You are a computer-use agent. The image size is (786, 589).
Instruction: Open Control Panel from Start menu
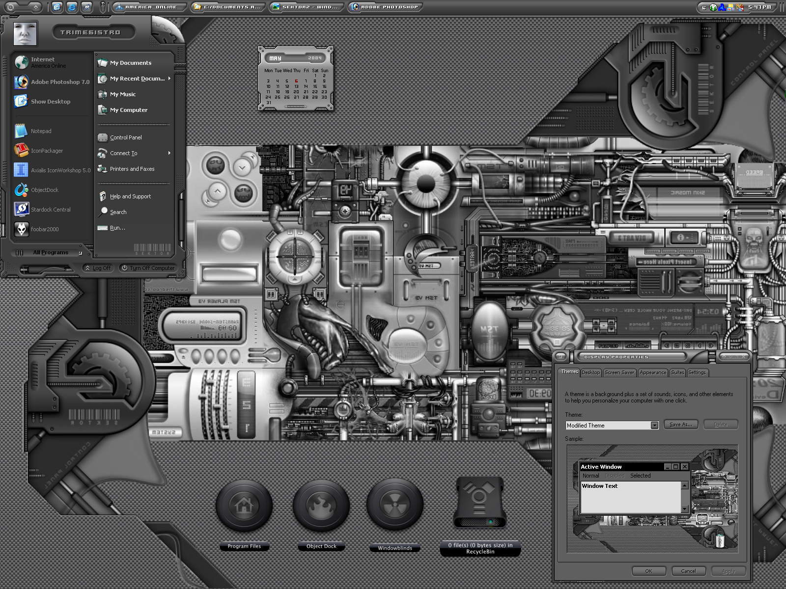point(134,137)
